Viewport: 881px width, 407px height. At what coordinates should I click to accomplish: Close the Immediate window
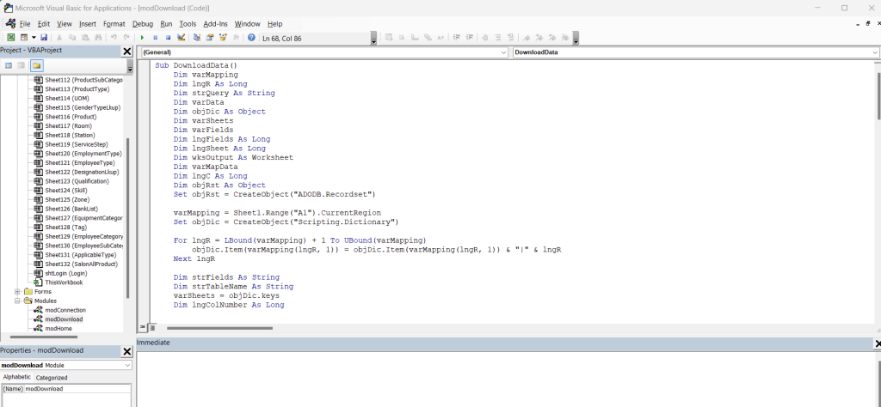(878, 343)
